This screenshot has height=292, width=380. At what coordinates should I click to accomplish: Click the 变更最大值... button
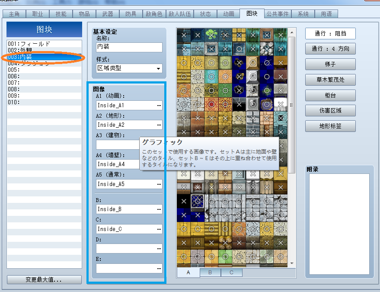(44, 279)
